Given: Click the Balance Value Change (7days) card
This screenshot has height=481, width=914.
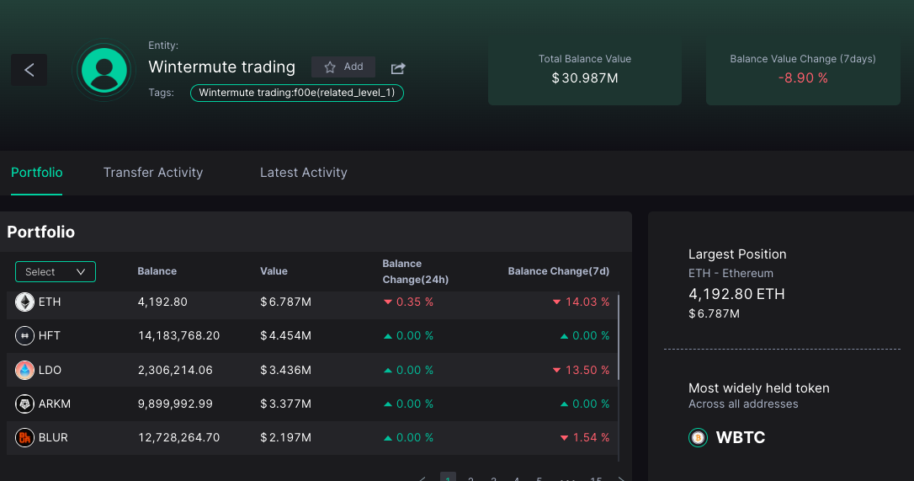Looking at the screenshot, I should [802, 70].
